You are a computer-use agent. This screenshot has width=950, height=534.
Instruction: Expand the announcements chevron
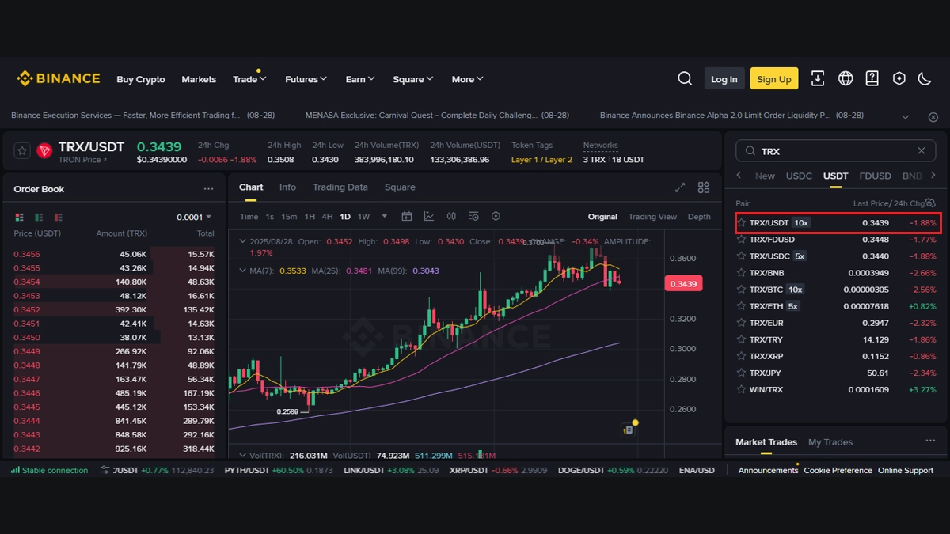906,117
